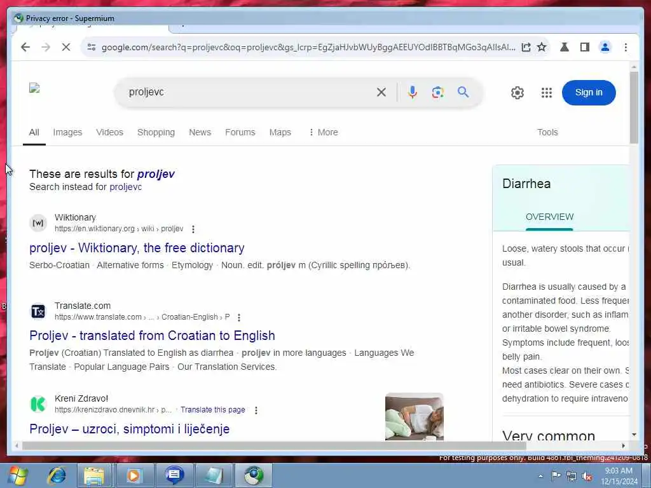Click Translate this page link
The height and width of the screenshot is (488, 651).
point(212,410)
